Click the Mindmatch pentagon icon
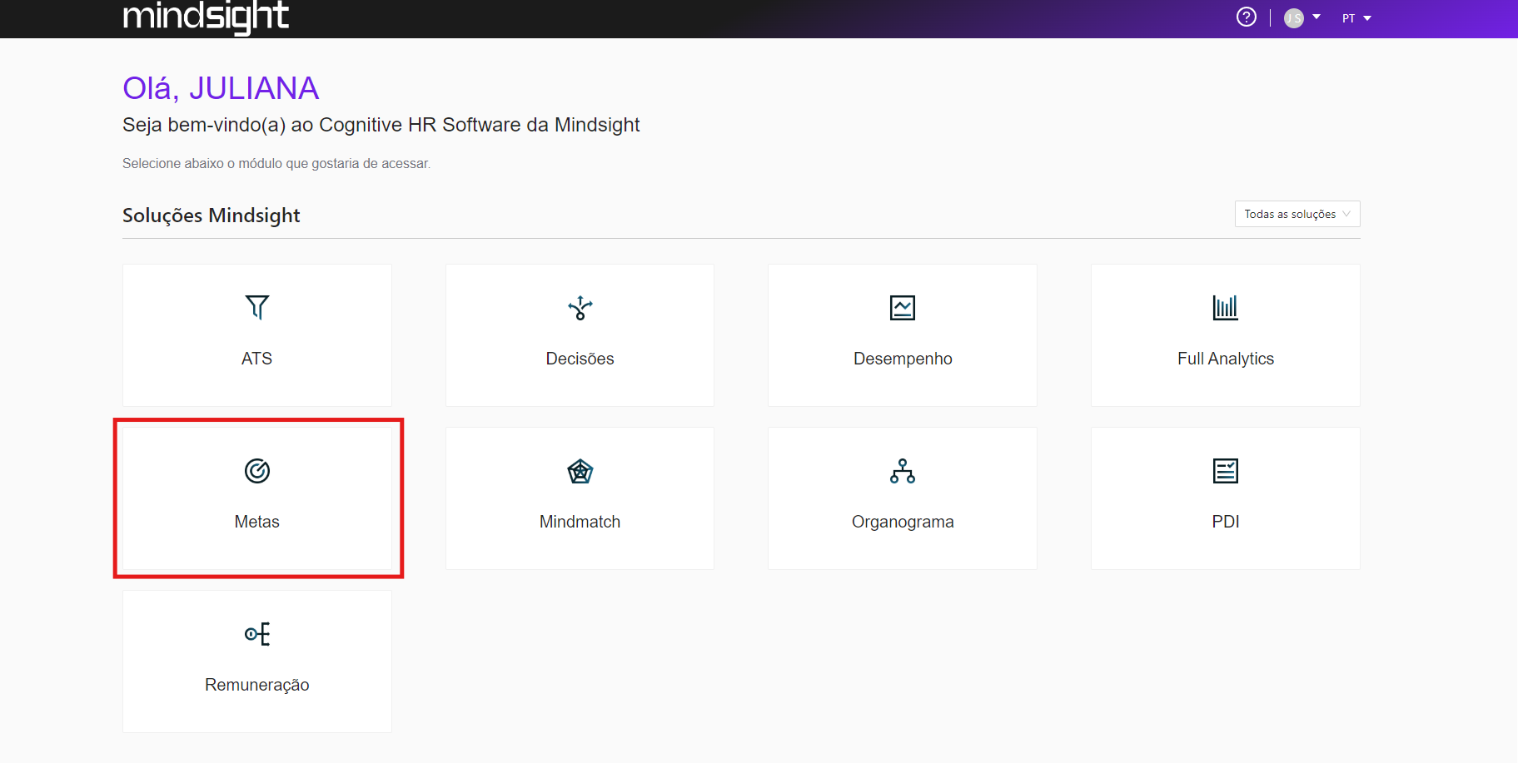The height and width of the screenshot is (763, 1518). [580, 471]
